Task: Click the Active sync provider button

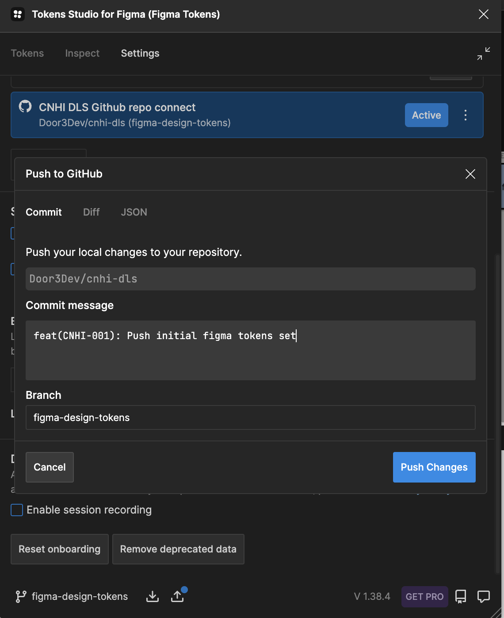Action: (427, 115)
